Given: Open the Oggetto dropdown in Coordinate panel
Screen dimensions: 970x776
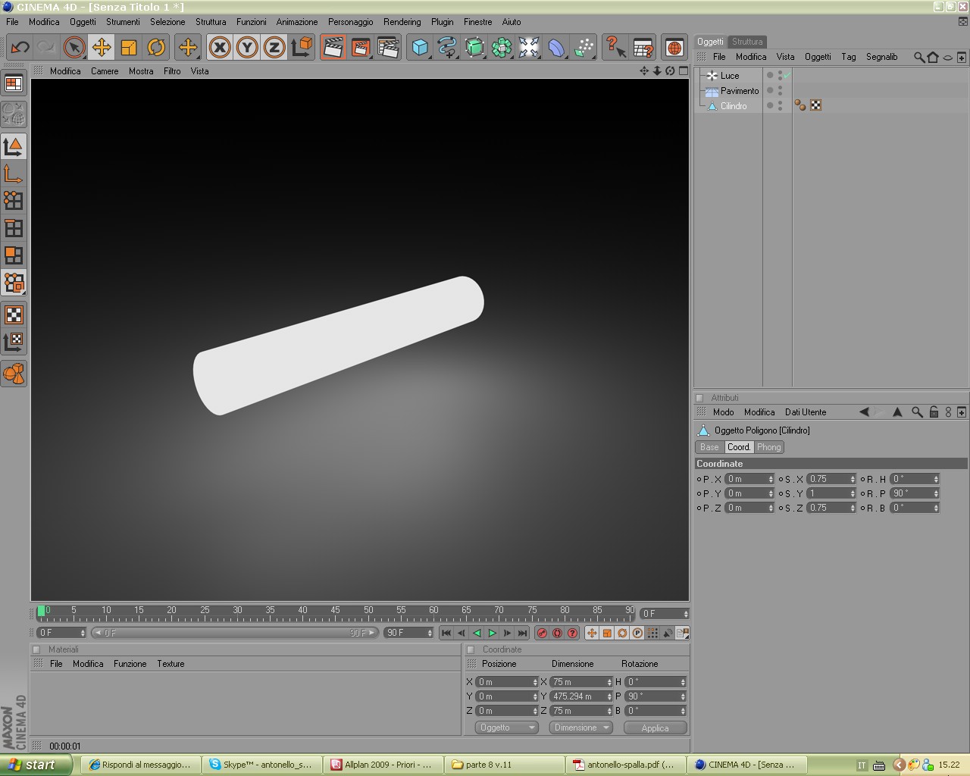Looking at the screenshot, I should pyautogui.click(x=506, y=727).
